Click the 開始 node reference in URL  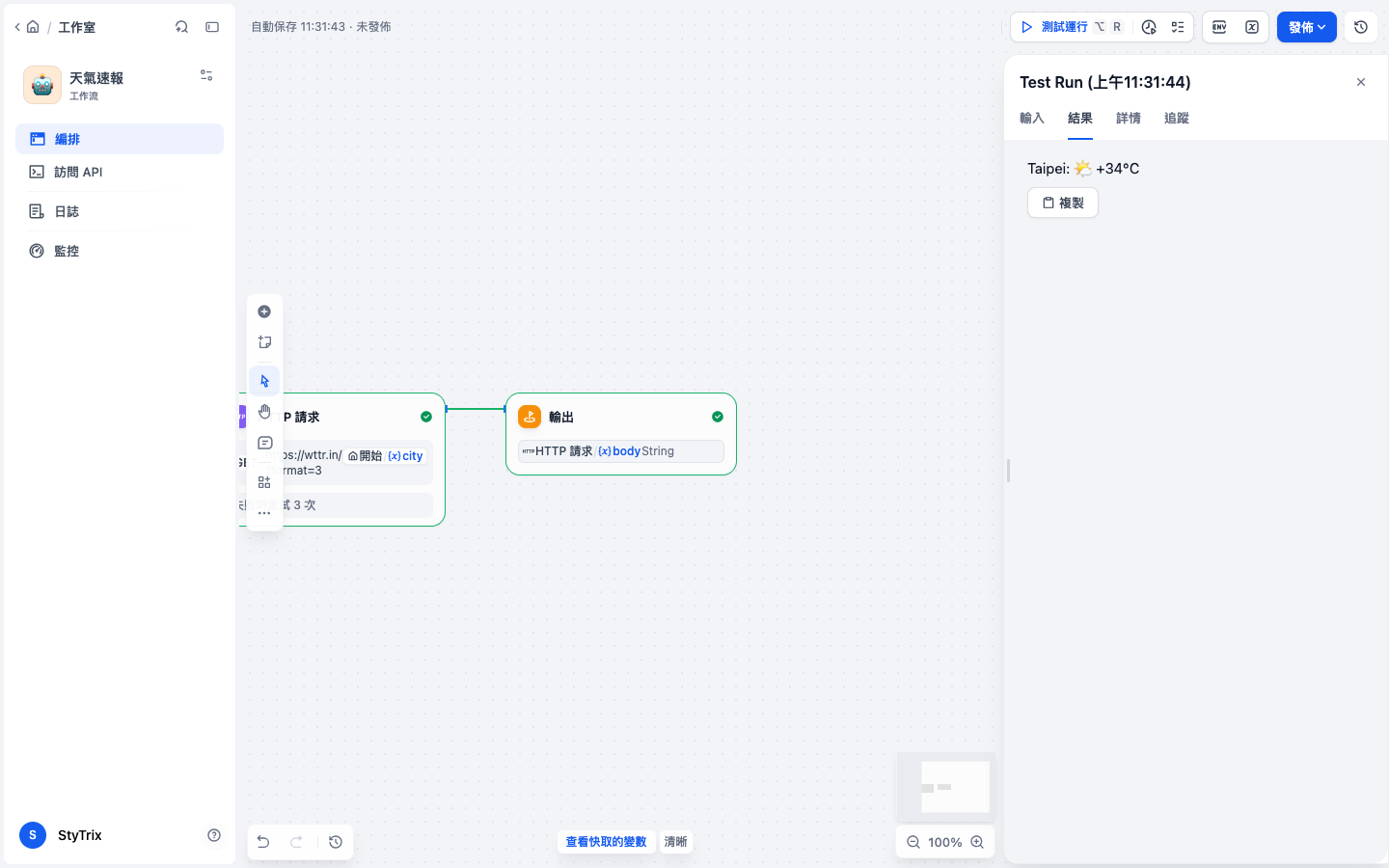[366, 456]
